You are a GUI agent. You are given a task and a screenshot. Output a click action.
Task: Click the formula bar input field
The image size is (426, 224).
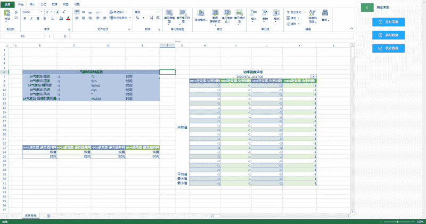point(211,36)
